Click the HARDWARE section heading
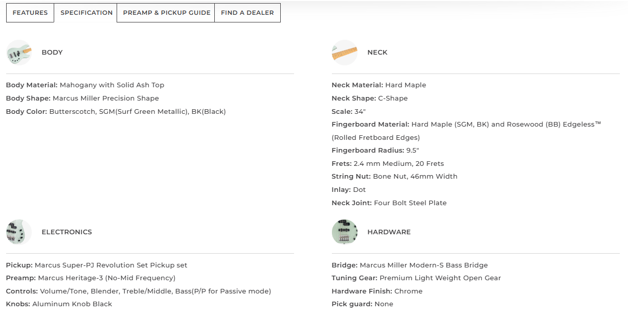The image size is (628, 319). coord(389,232)
